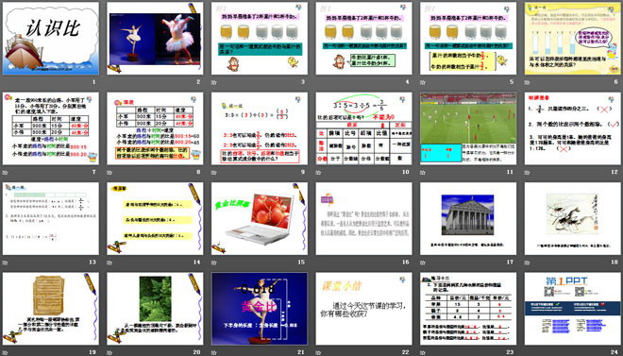
Task: Click the animation star under slide 20
Action: click(109, 352)
